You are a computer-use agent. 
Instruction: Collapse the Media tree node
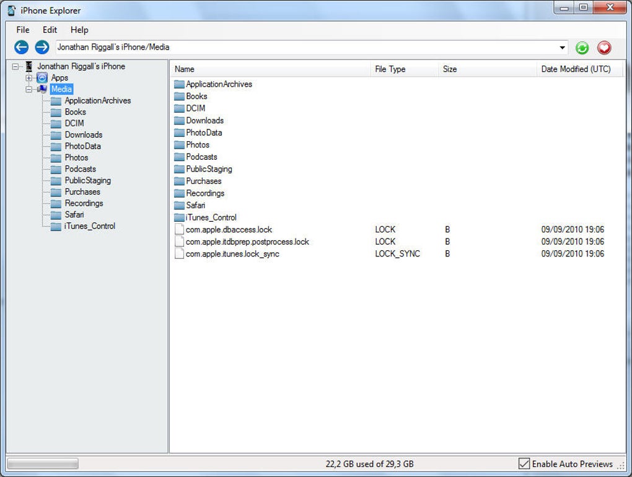[x=29, y=89]
